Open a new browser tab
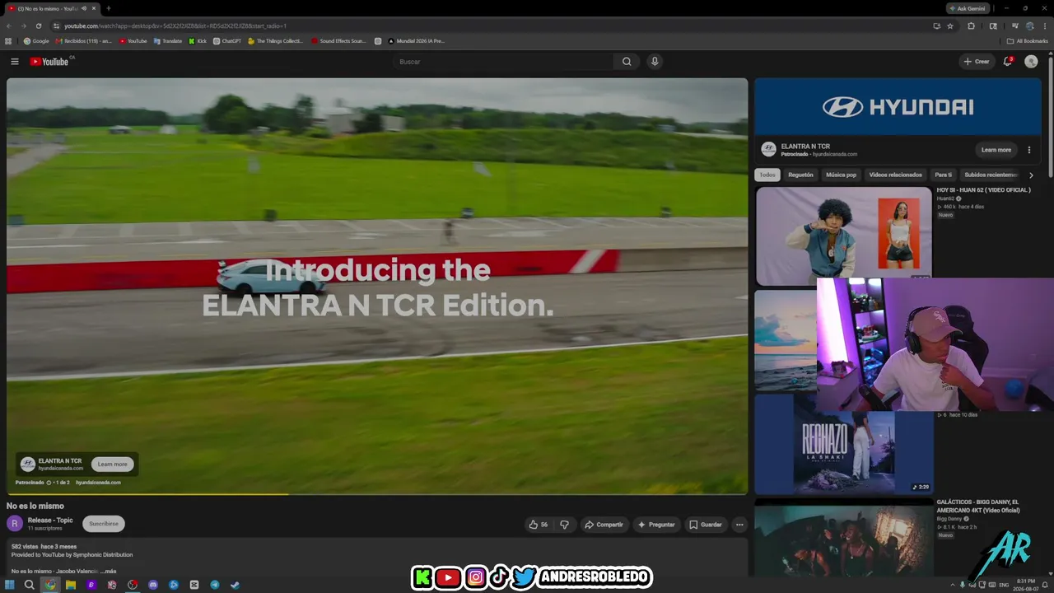 tap(109, 8)
